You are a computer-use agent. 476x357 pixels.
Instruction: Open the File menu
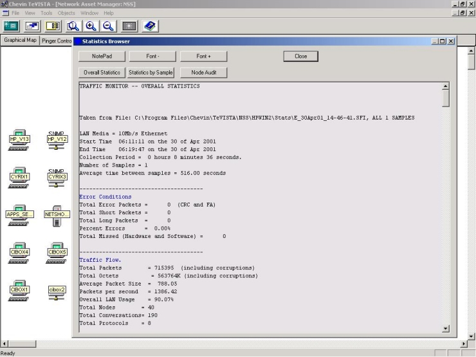pos(15,13)
